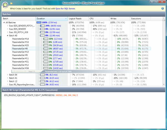Click the Writes column header
This screenshot has height=130, width=167.
pyautogui.click(x=120, y=19)
